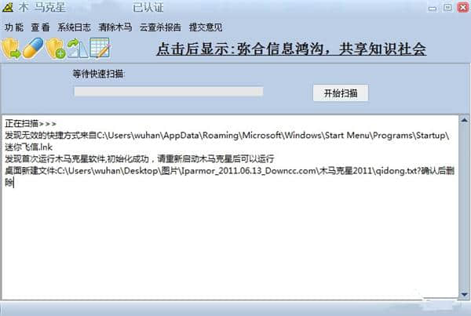Maximize the window

coord(447,7)
